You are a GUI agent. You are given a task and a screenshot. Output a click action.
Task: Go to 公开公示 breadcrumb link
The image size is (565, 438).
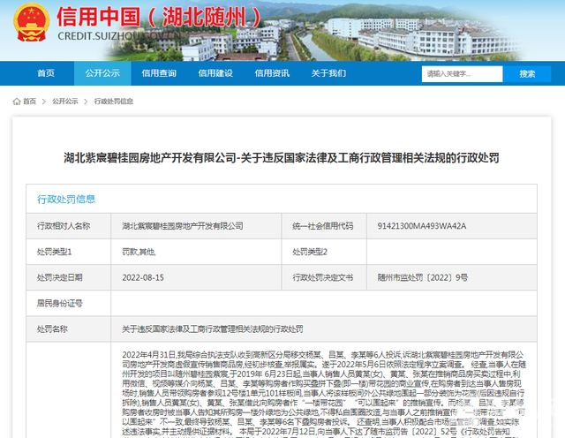[x=65, y=102]
